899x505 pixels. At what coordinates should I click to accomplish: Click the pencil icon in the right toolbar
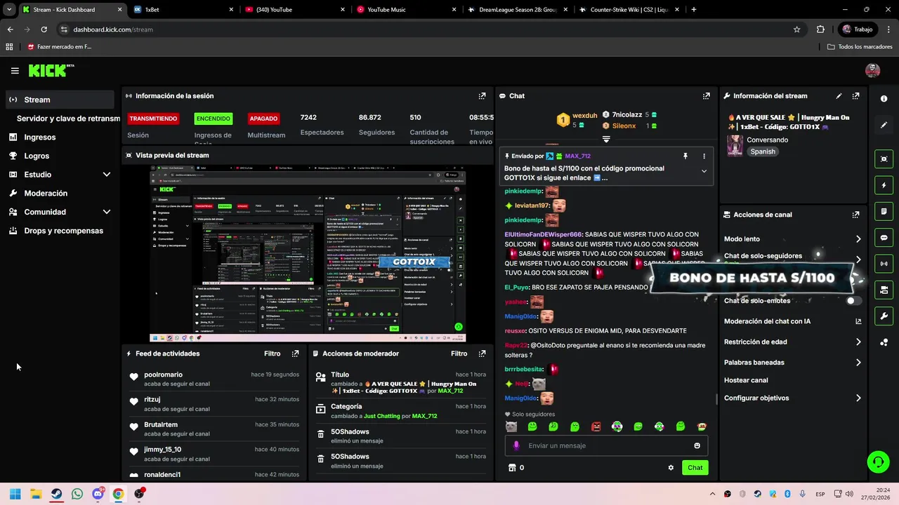(x=884, y=125)
